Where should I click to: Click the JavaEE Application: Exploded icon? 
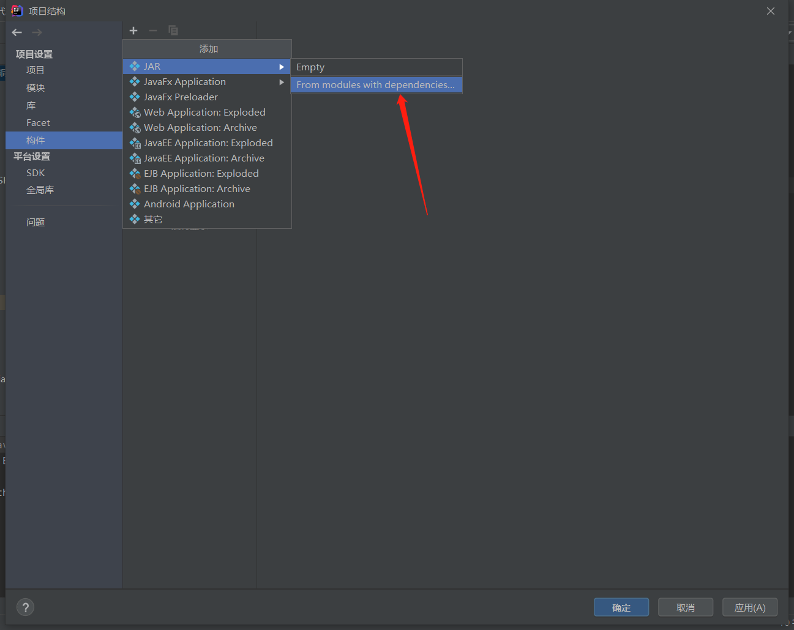(x=135, y=143)
